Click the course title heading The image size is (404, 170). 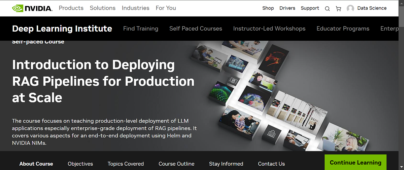pos(103,81)
